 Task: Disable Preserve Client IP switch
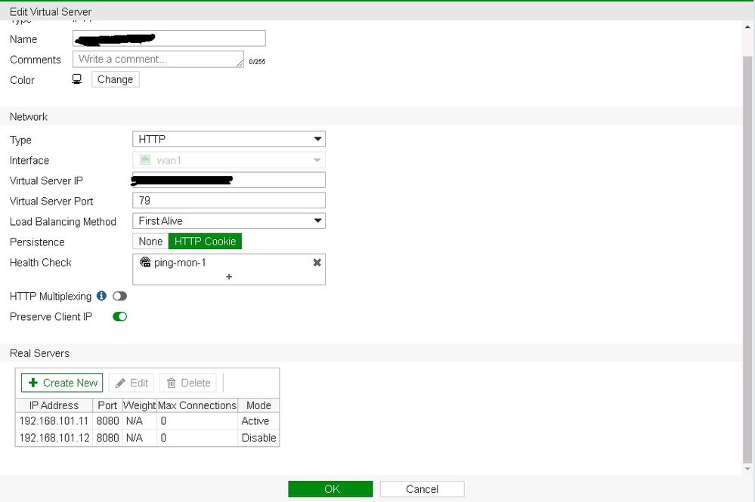(119, 316)
